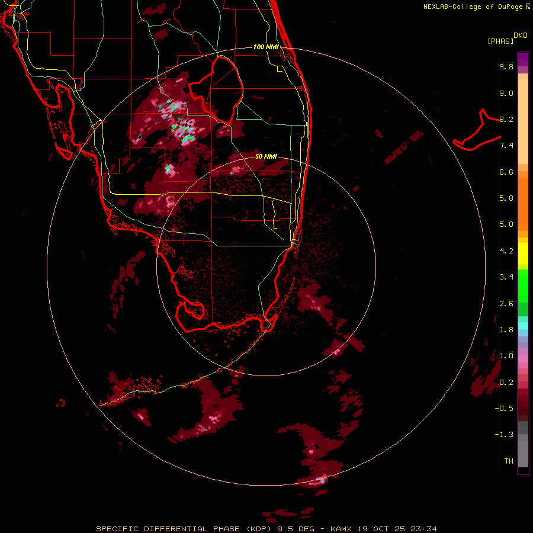Click the 9.0 value on the color scale

click(x=506, y=93)
